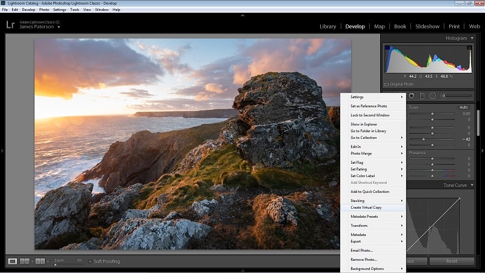The height and width of the screenshot is (273, 485).
Task: Switch to the Map module
Action: [380, 26]
